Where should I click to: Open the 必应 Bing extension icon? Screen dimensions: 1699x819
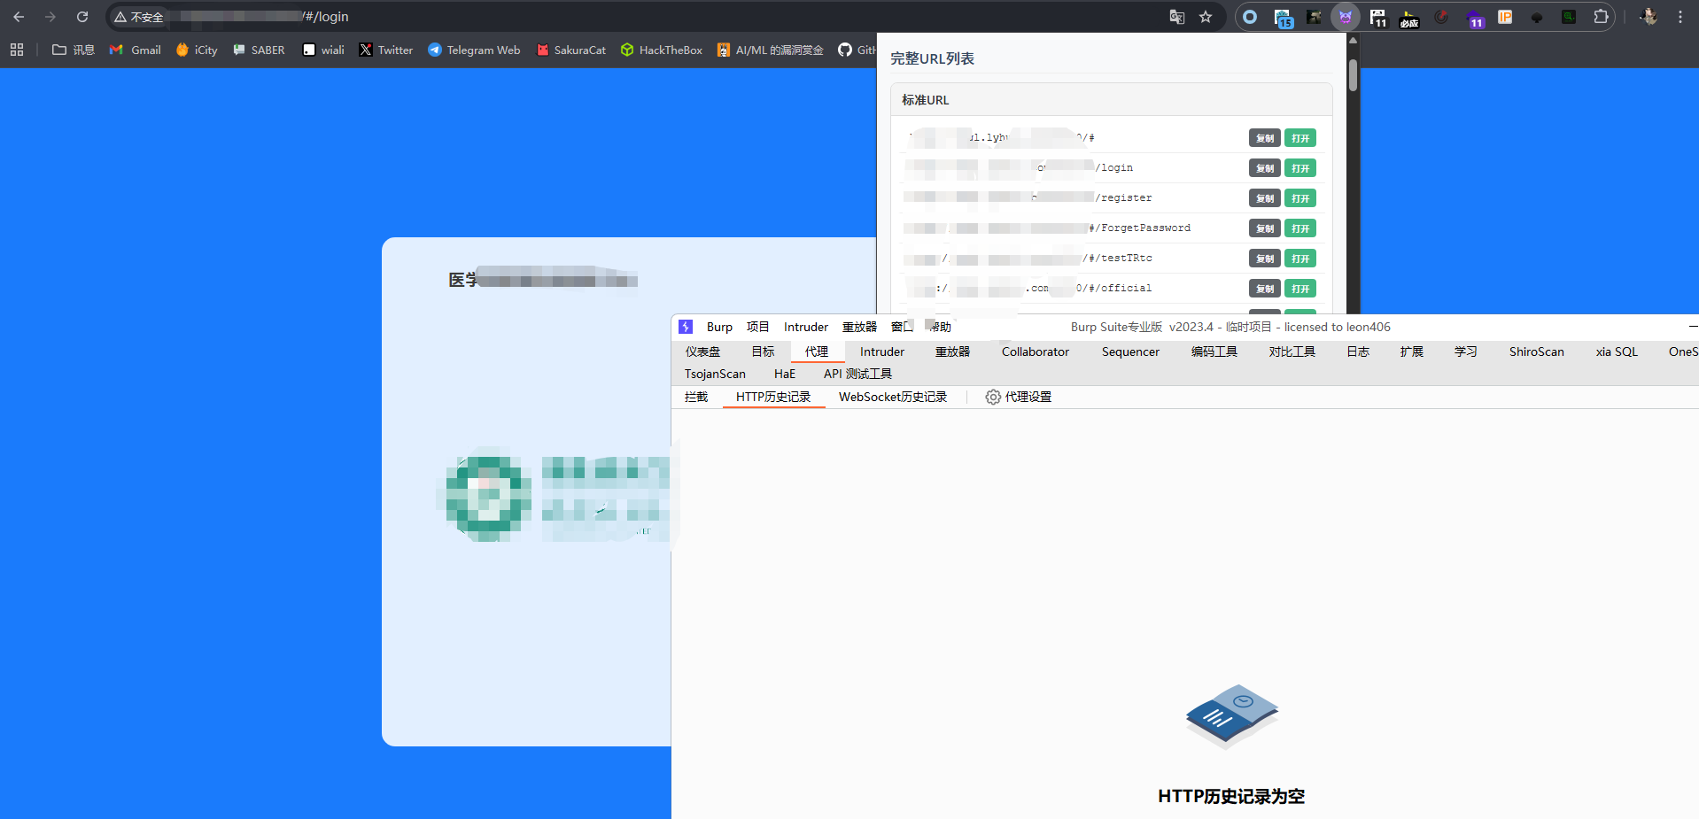[x=1409, y=18]
